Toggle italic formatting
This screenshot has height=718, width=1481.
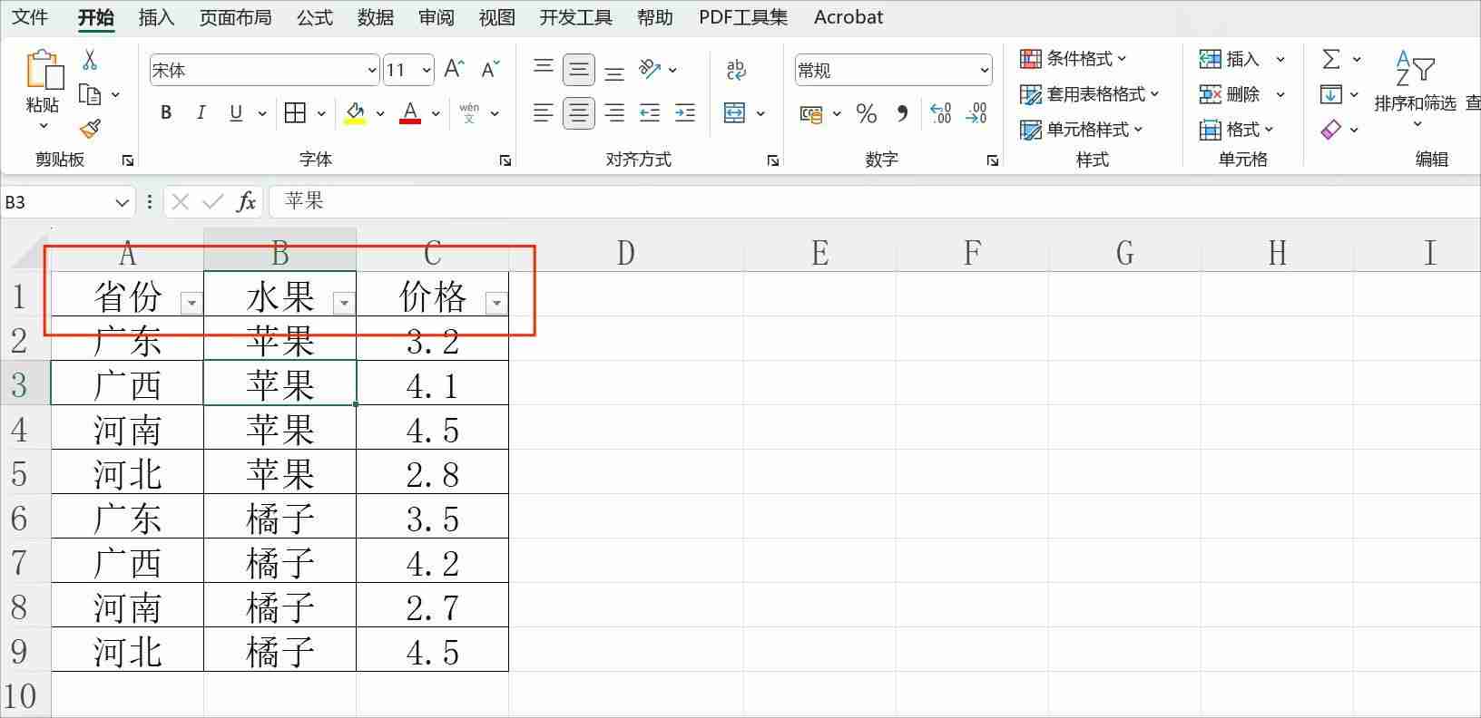[x=201, y=112]
